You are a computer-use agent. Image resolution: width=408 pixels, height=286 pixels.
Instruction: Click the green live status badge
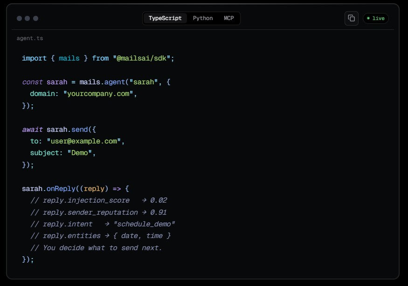pyautogui.click(x=375, y=18)
